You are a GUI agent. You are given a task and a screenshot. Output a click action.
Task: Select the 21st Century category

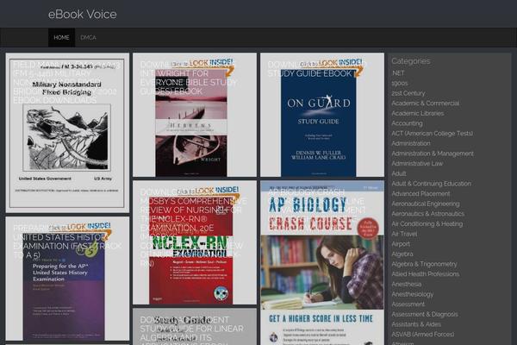(408, 93)
